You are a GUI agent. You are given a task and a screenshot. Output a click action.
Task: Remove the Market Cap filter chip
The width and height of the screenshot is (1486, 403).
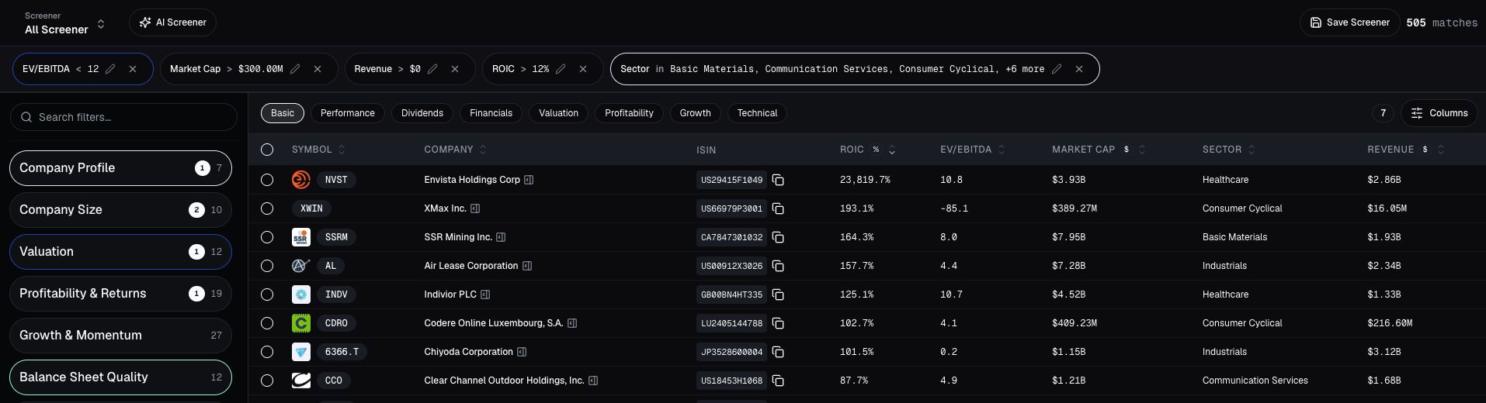pos(318,69)
